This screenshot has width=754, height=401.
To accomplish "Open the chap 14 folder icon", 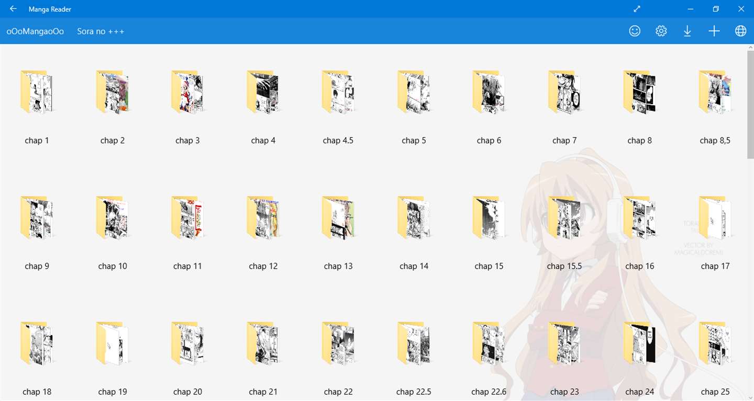I will coord(414,218).
